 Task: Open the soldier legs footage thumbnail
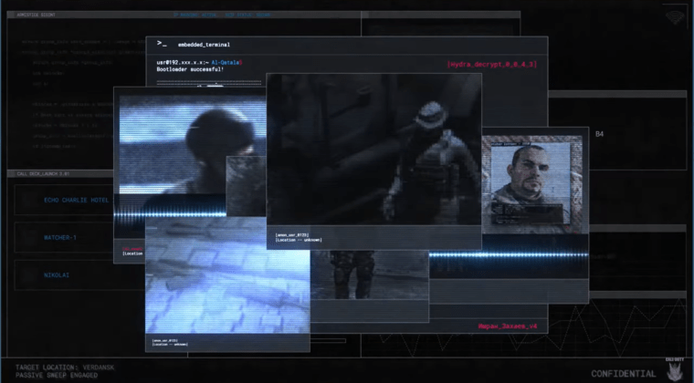[370, 274]
